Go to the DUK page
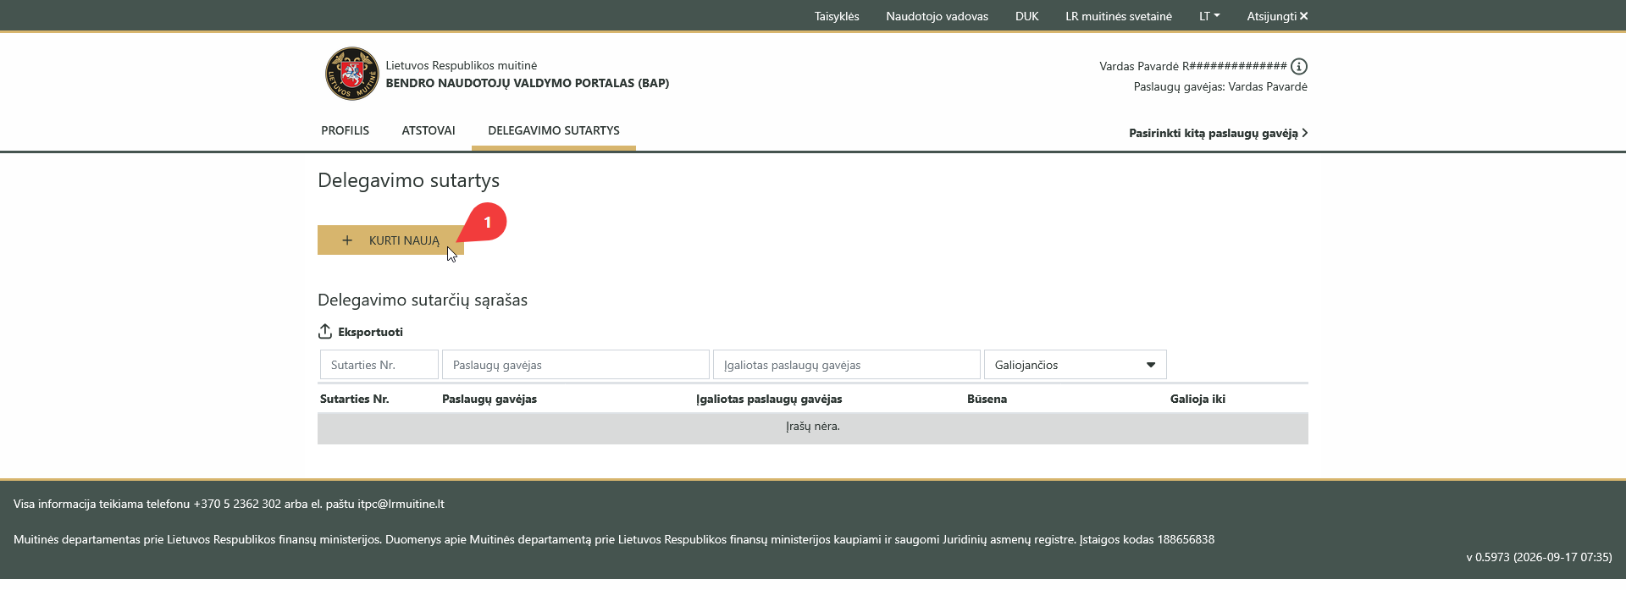 coord(1026,16)
